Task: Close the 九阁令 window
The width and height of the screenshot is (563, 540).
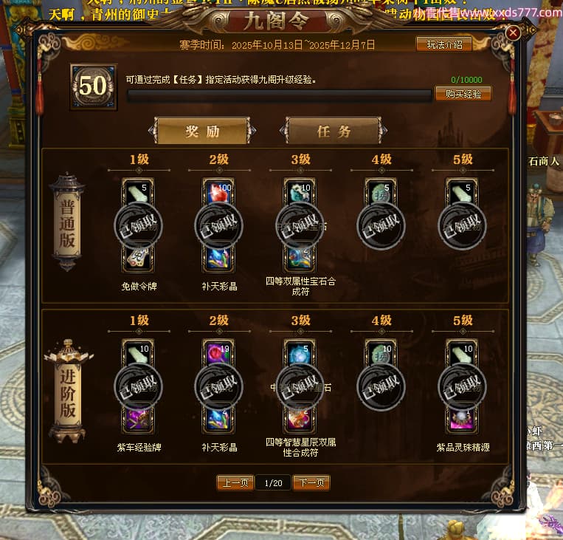Action: [x=513, y=33]
